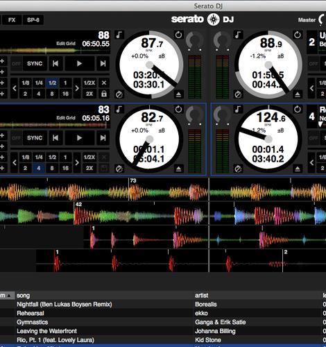Screen dimensions: 326x347
Task: Select 16 beat autoloop on 83 BPM deck
Action: (65, 168)
